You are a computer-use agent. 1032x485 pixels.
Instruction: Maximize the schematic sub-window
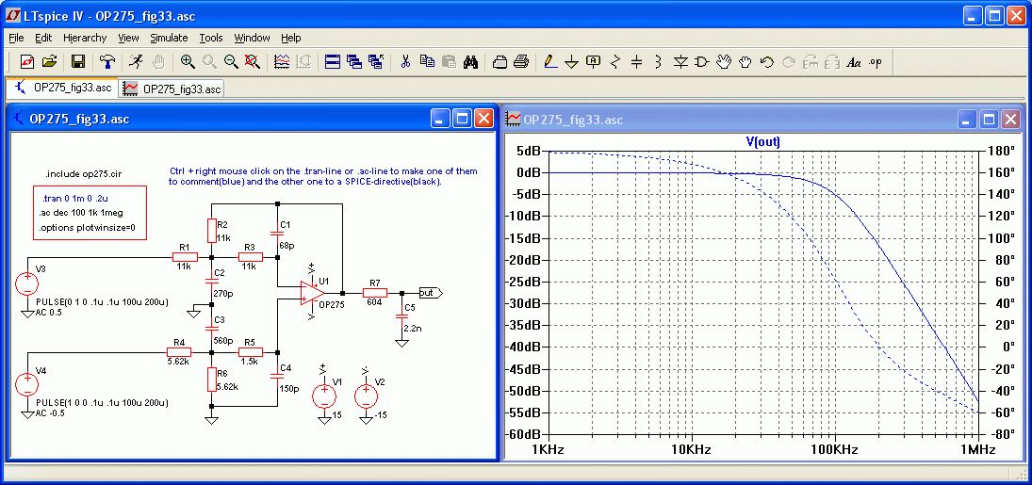(x=462, y=119)
